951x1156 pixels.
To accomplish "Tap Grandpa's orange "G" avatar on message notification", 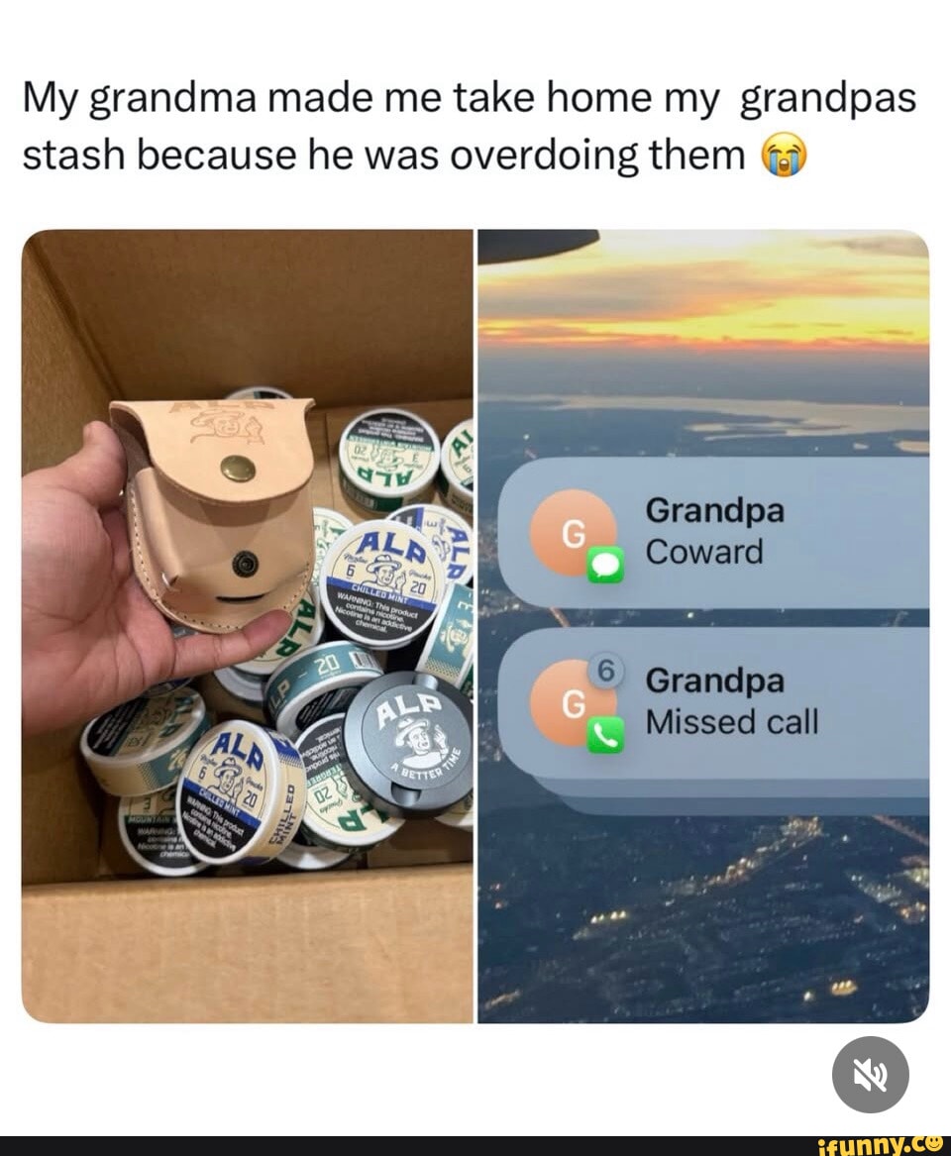I will (573, 532).
